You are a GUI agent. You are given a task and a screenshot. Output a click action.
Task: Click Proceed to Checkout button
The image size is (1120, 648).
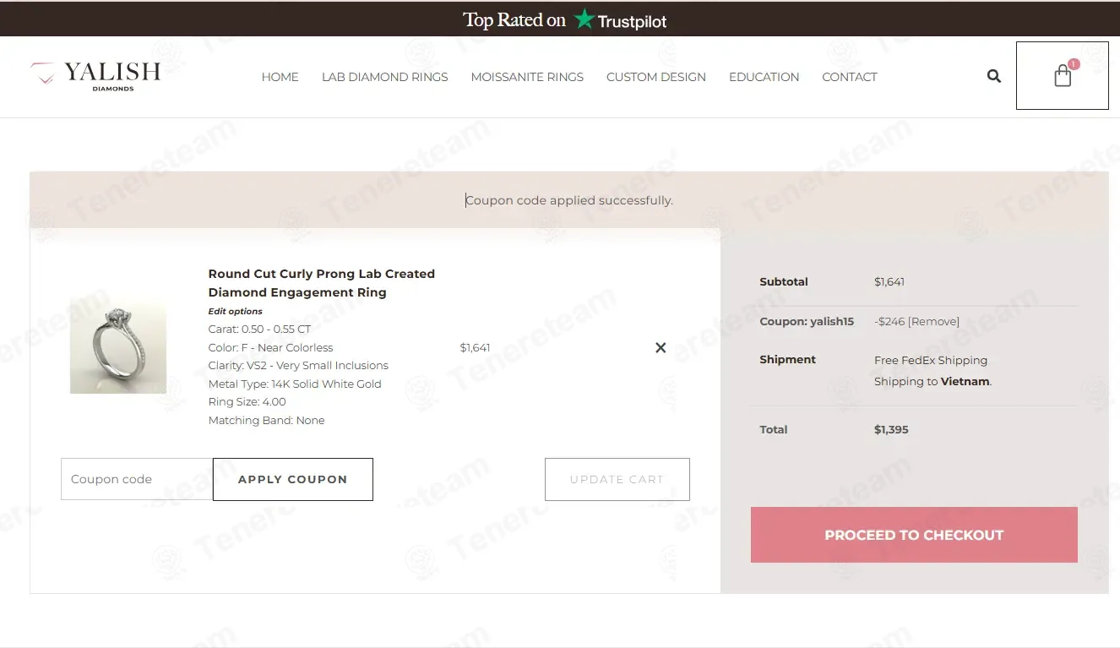[x=914, y=535]
